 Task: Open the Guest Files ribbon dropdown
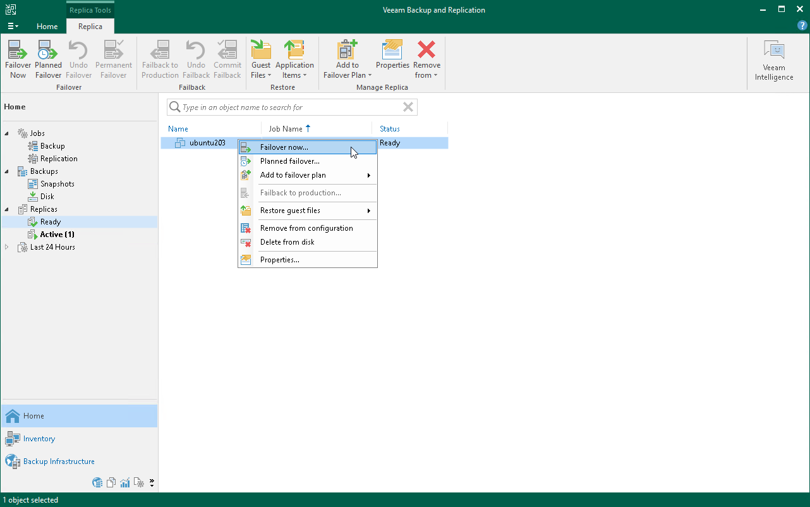(x=261, y=59)
